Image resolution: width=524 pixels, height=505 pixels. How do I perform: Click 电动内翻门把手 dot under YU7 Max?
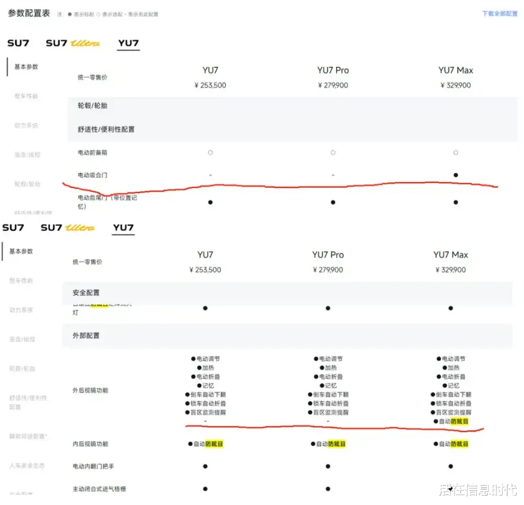(x=451, y=466)
